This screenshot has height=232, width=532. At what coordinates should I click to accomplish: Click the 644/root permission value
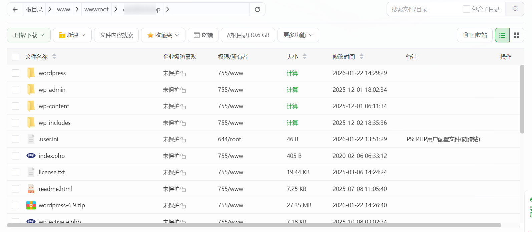[229, 139]
